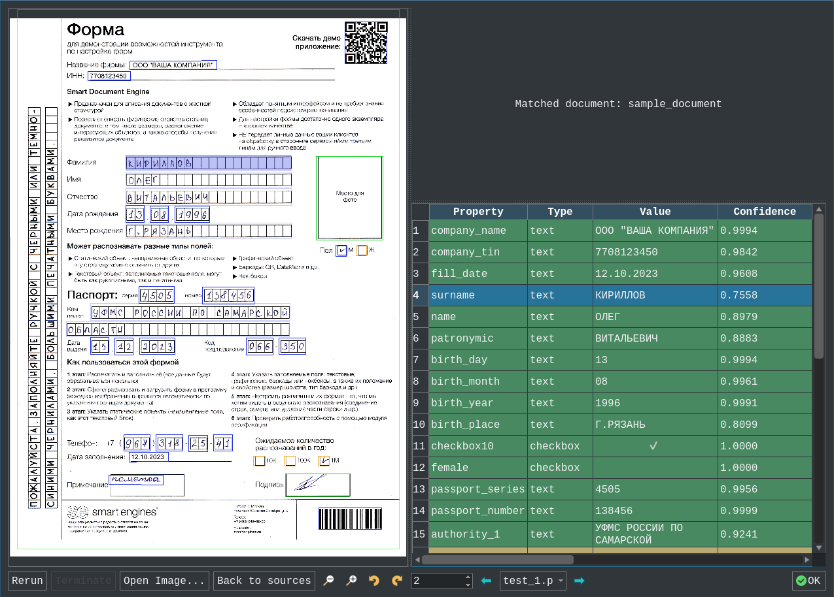Click the vertical scrollbar handle of the table
Viewport: 834px width, 597px height.
tap(818, 285)
